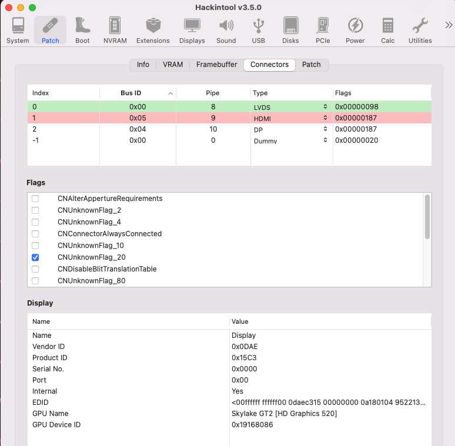The height and width of the screenshot is (446, 455).
Task: Click the Type column header
Action: [292, 93]
